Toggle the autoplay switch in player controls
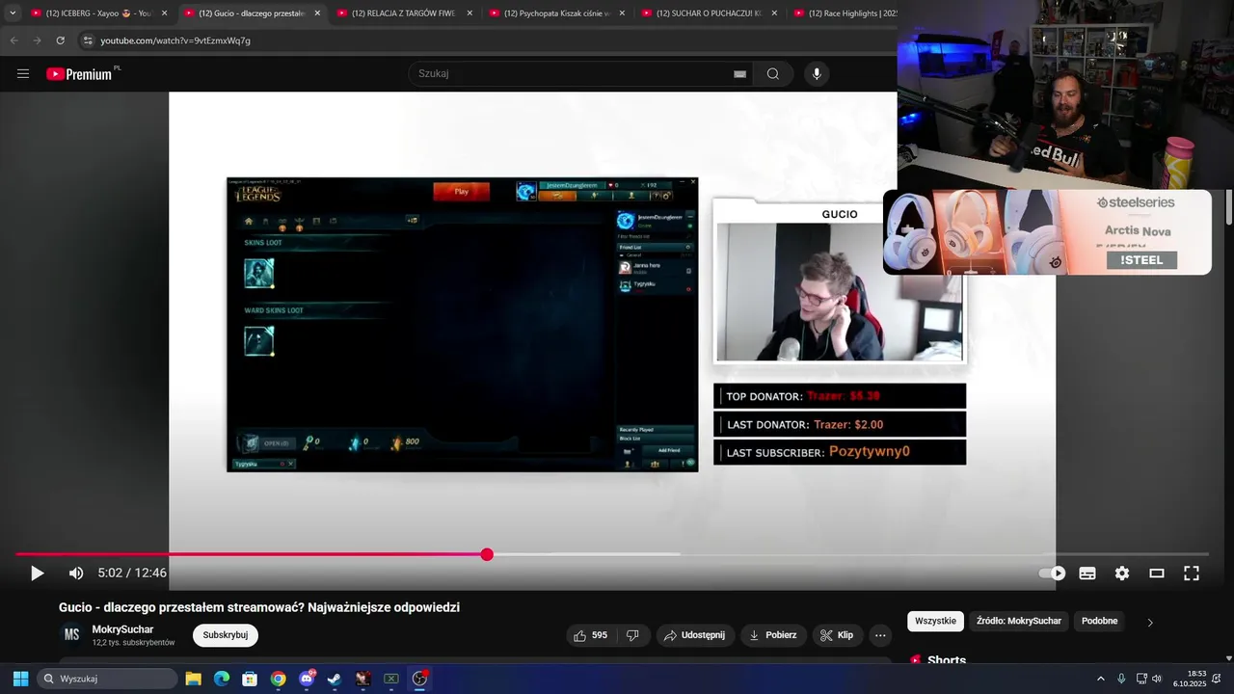Viewport: 1234px width, 694px height. [x=1052, y=574]
